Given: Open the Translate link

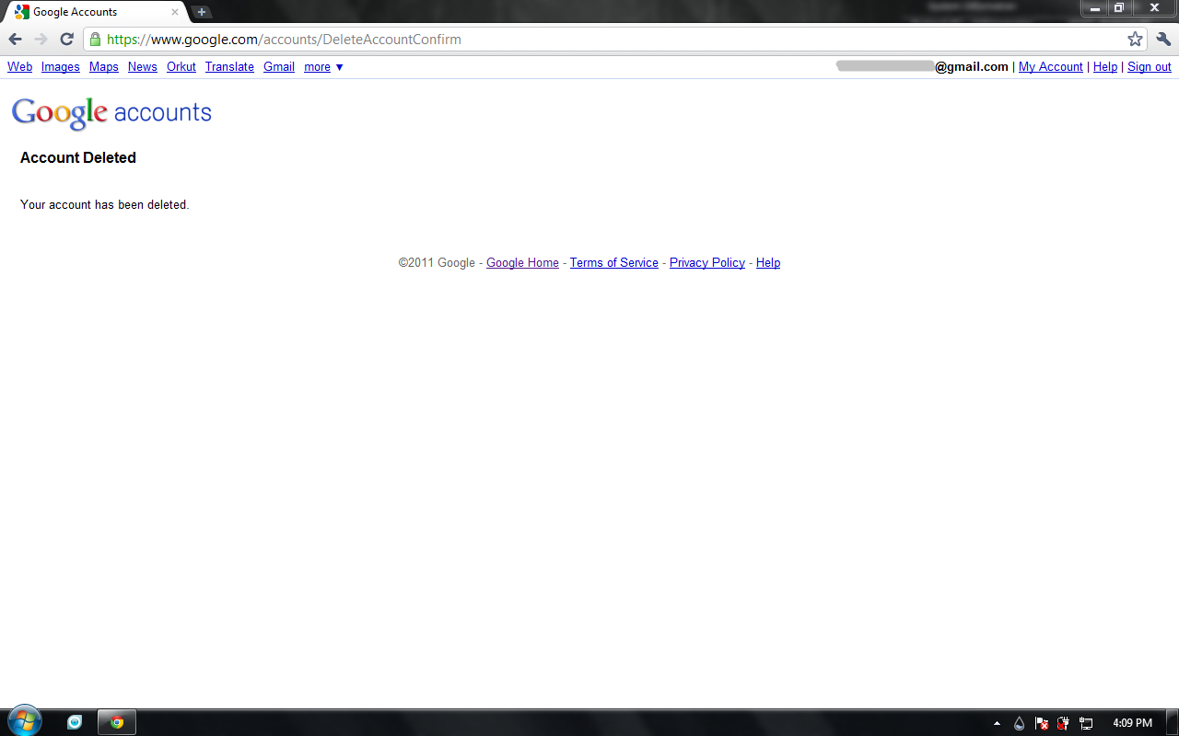Looking at the screenshot, I should coord(229,67).
